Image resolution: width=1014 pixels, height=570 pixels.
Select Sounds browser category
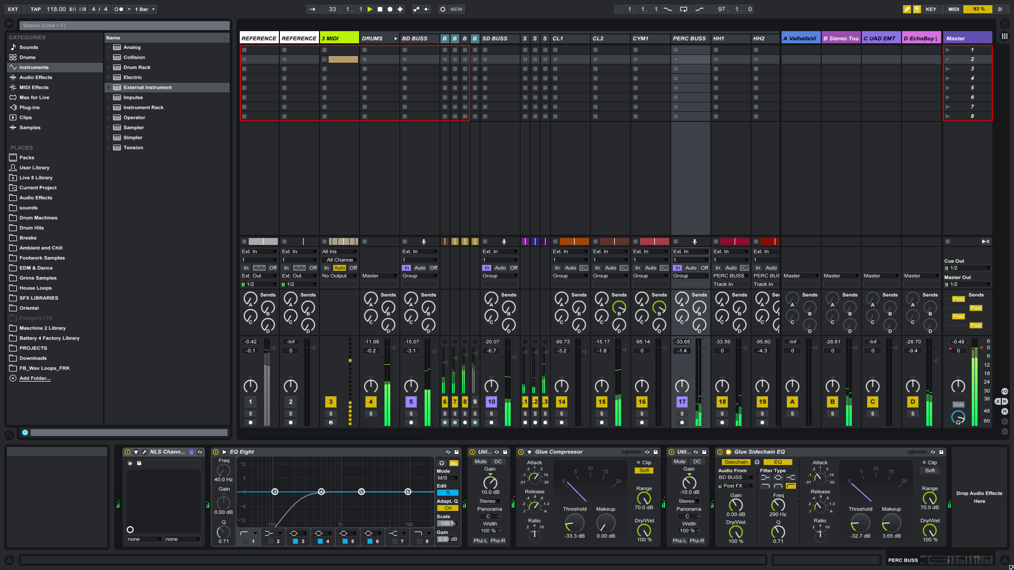pyautogui.click(x=29, y=47)
